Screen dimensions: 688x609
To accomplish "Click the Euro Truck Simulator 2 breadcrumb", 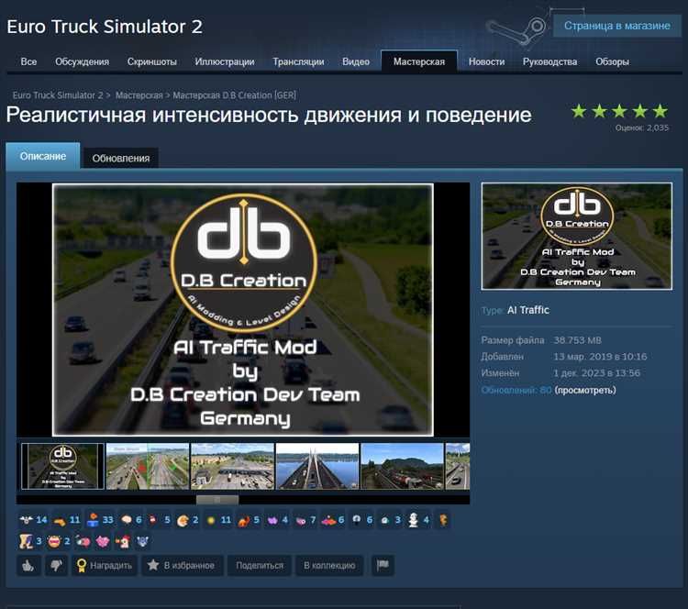I will pyautogui.click(x=58, y=94).
